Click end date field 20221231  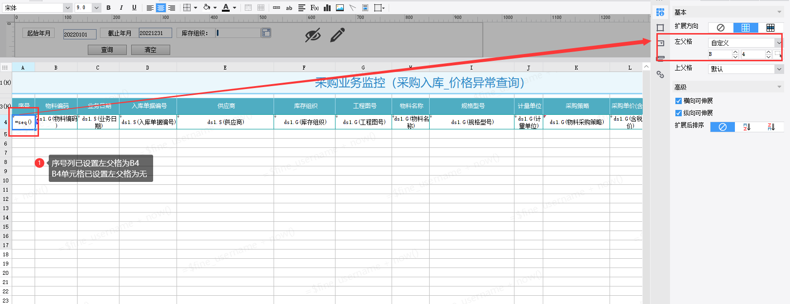click(x=155, y=33)
